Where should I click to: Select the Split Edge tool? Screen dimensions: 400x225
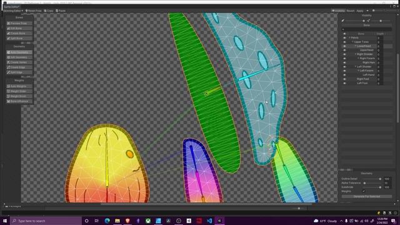19,72
